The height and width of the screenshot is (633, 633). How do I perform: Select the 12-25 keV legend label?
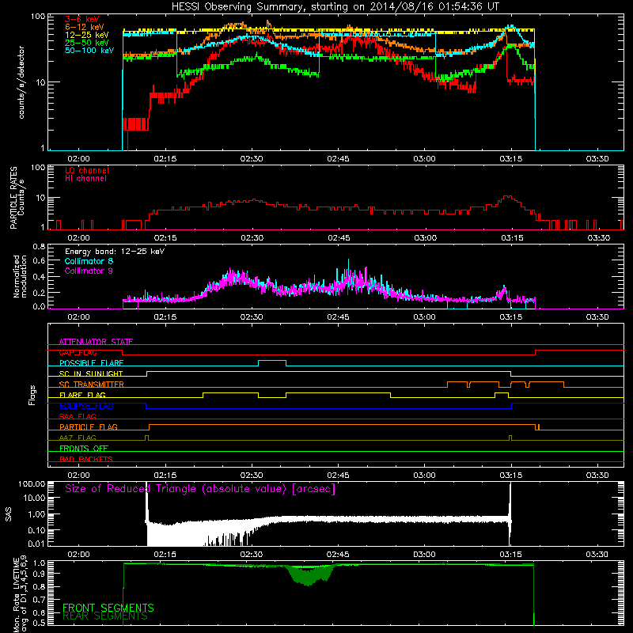(x=87, y=35)
